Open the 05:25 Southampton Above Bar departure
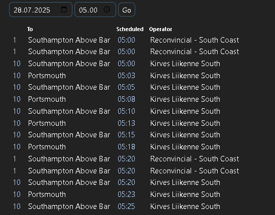This screenshot has height=215, width=275. coord(126,206)
